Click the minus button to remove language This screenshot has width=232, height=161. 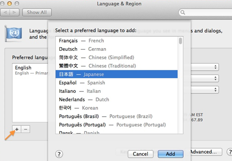coord(26,129)
